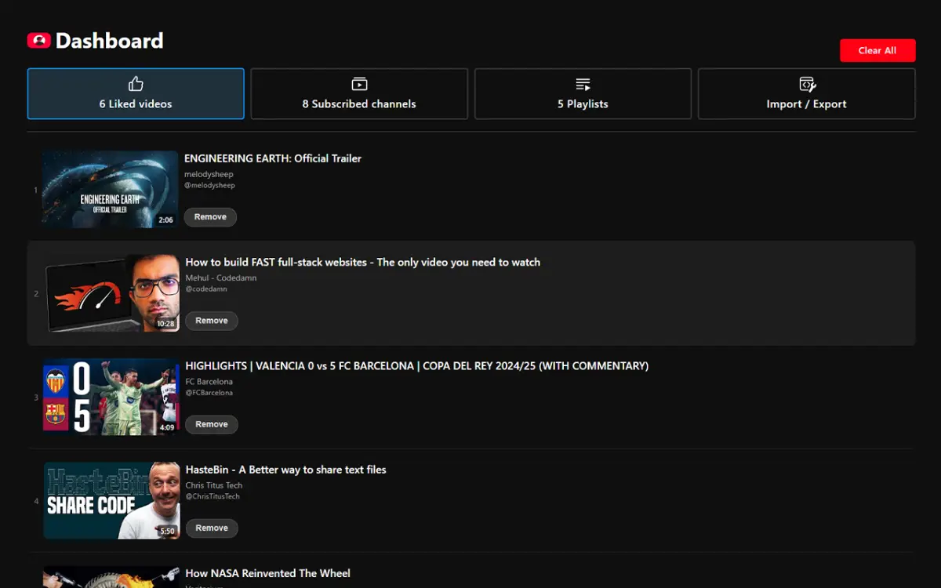Click the Valencia vs Barcelona highlights thumbnail
Viewport: 941px width, 588px height.
111,397
